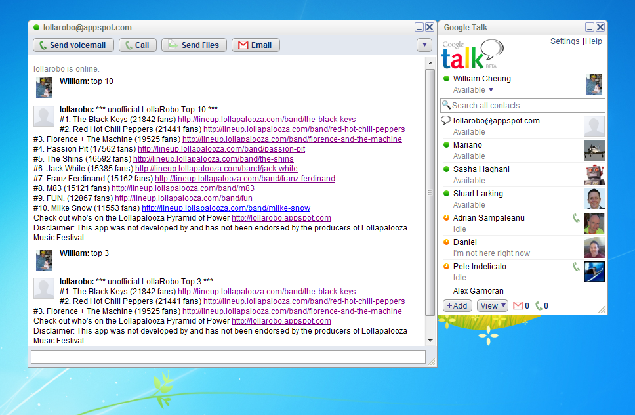Click William's avatar next to "top 10"
635x415 pixels.
click(x=44, y=88)
